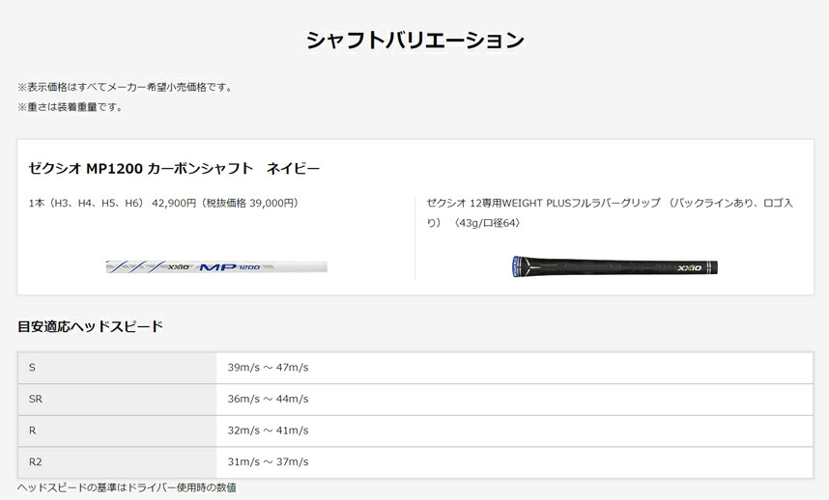This screenshot has width=829, height=500.
Task: Click the black XXIO grip image
Action: [x=615, y=266]
